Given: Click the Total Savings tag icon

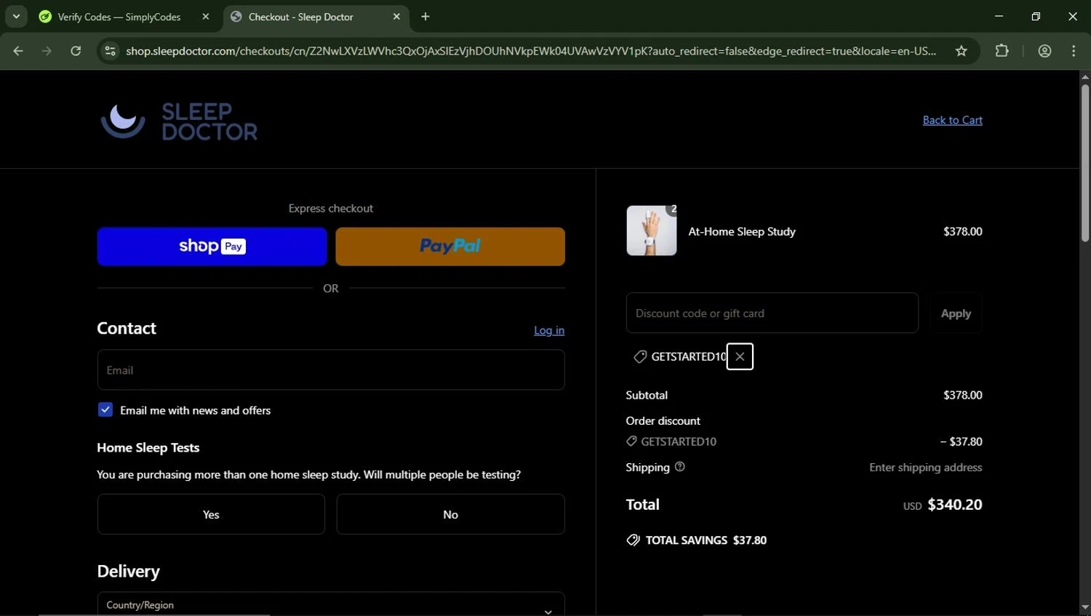Looking at the screenshot, I should pos(633,540).
